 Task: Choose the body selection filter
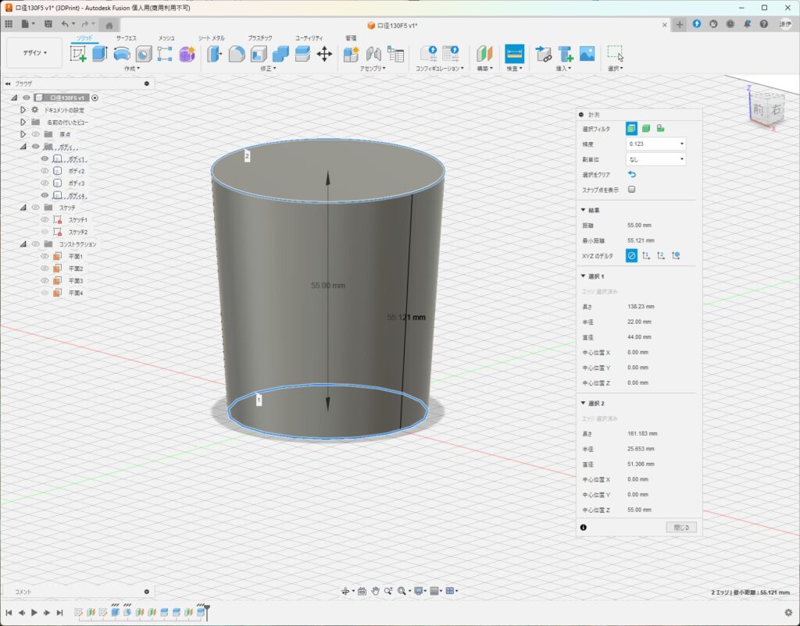tap(646, 129)
